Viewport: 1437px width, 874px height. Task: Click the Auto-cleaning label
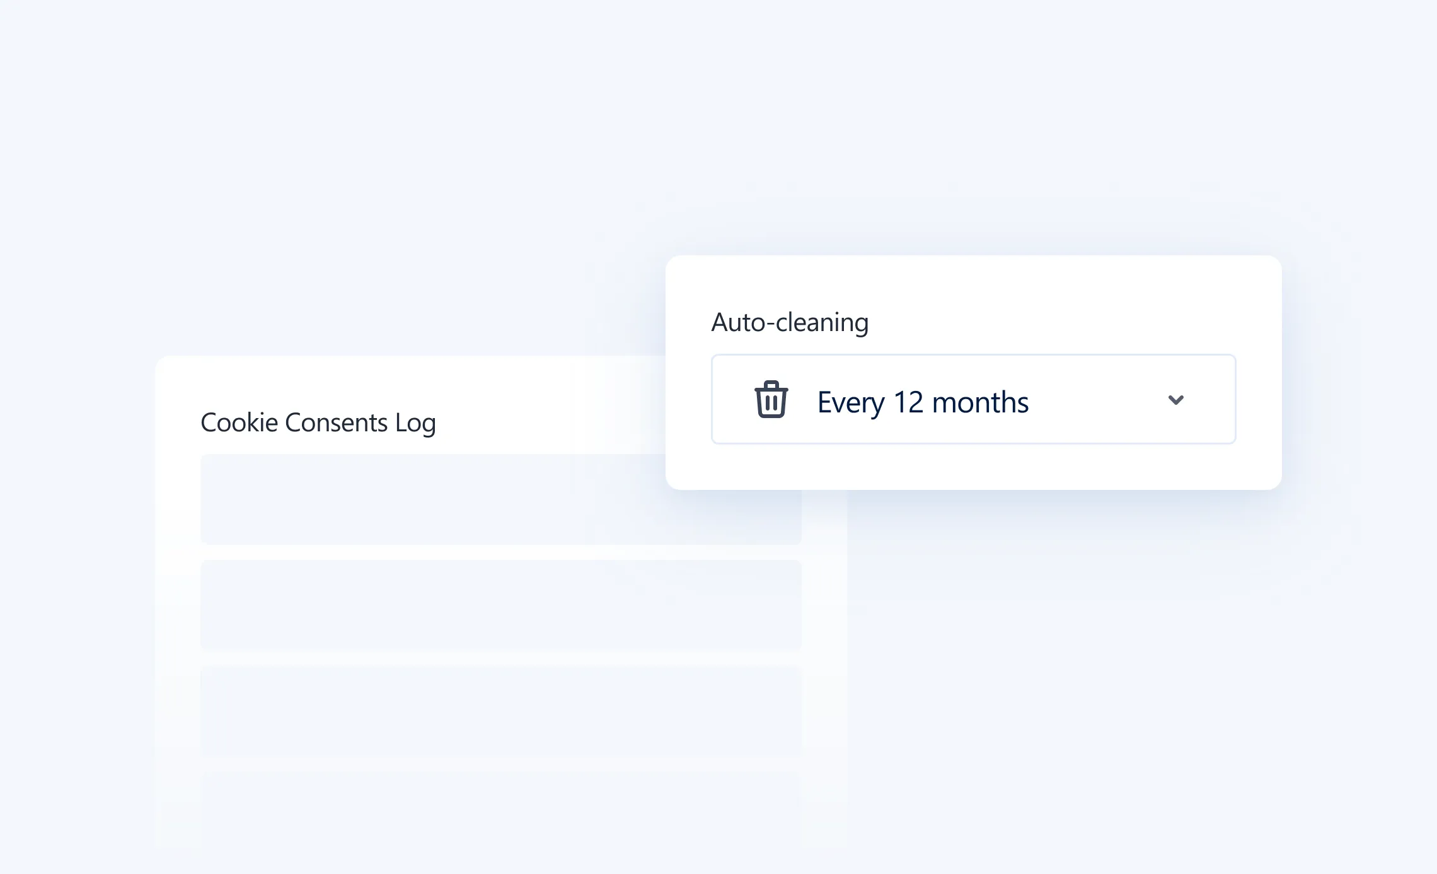coord(789,322)
